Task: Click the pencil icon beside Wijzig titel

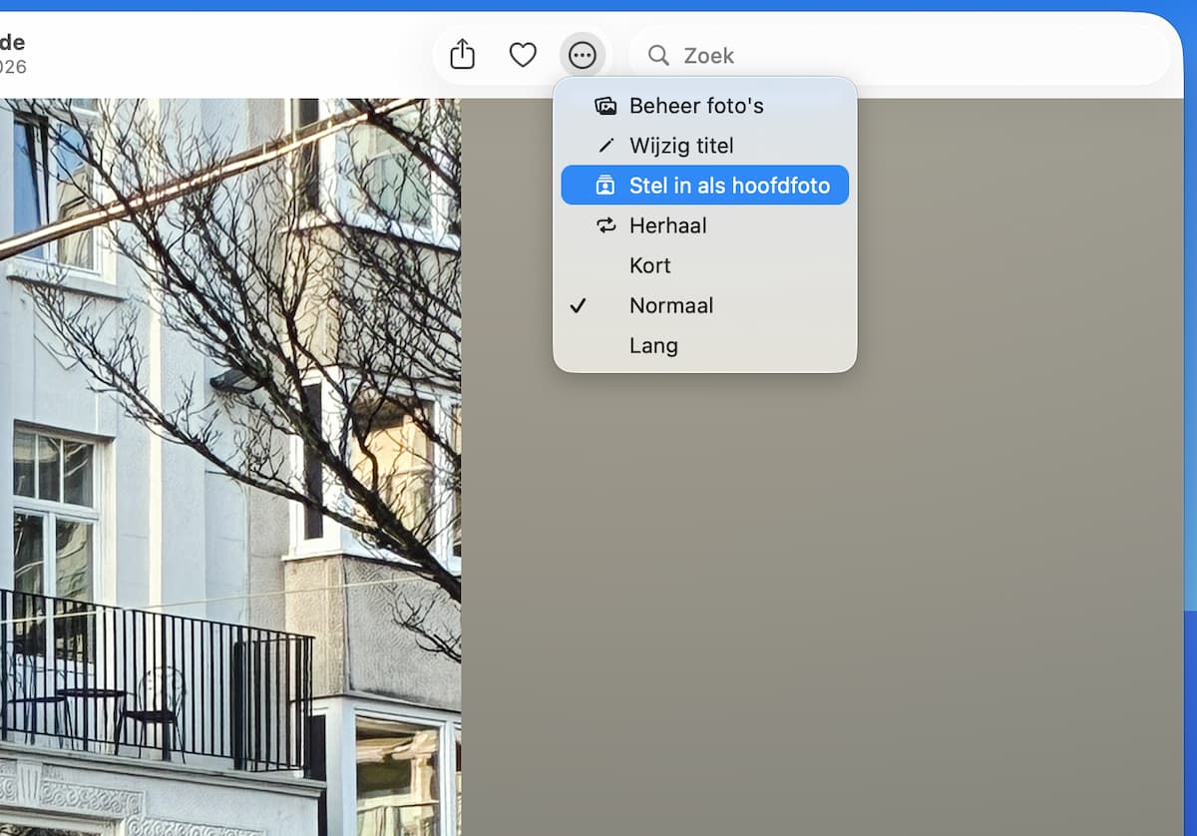Action: coord(605,146)
